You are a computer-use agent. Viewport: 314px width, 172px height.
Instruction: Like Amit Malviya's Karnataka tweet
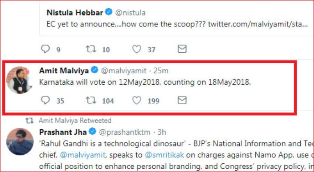[x=137, y=100]
